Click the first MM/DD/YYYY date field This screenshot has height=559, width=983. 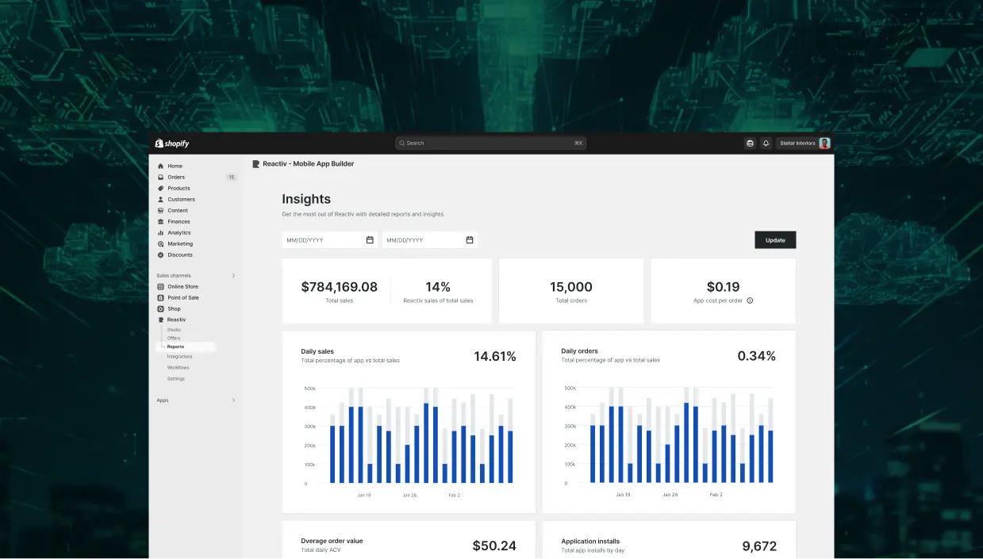tap(330, 240)
